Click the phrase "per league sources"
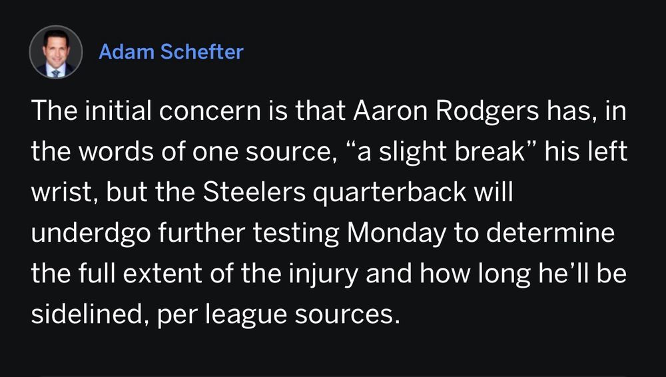 [278, 316]
